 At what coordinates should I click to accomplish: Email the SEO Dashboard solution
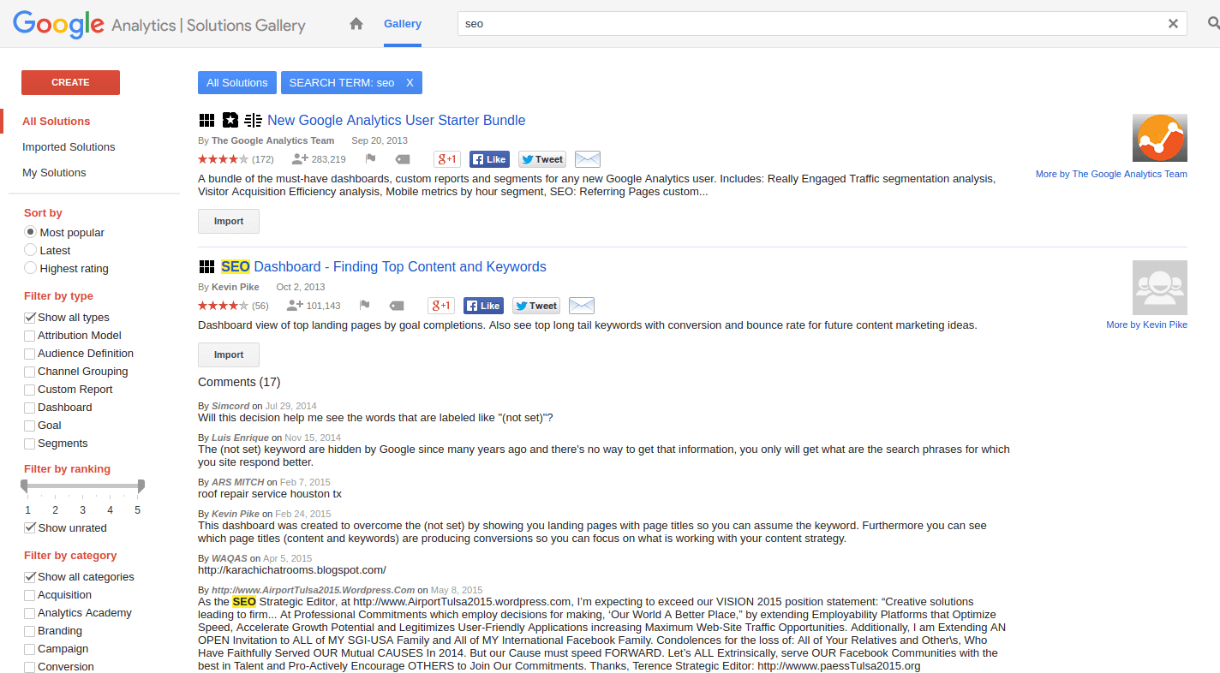click(582, 306)
